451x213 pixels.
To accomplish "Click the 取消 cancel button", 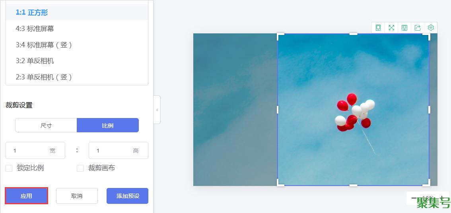I will (77, 196).
